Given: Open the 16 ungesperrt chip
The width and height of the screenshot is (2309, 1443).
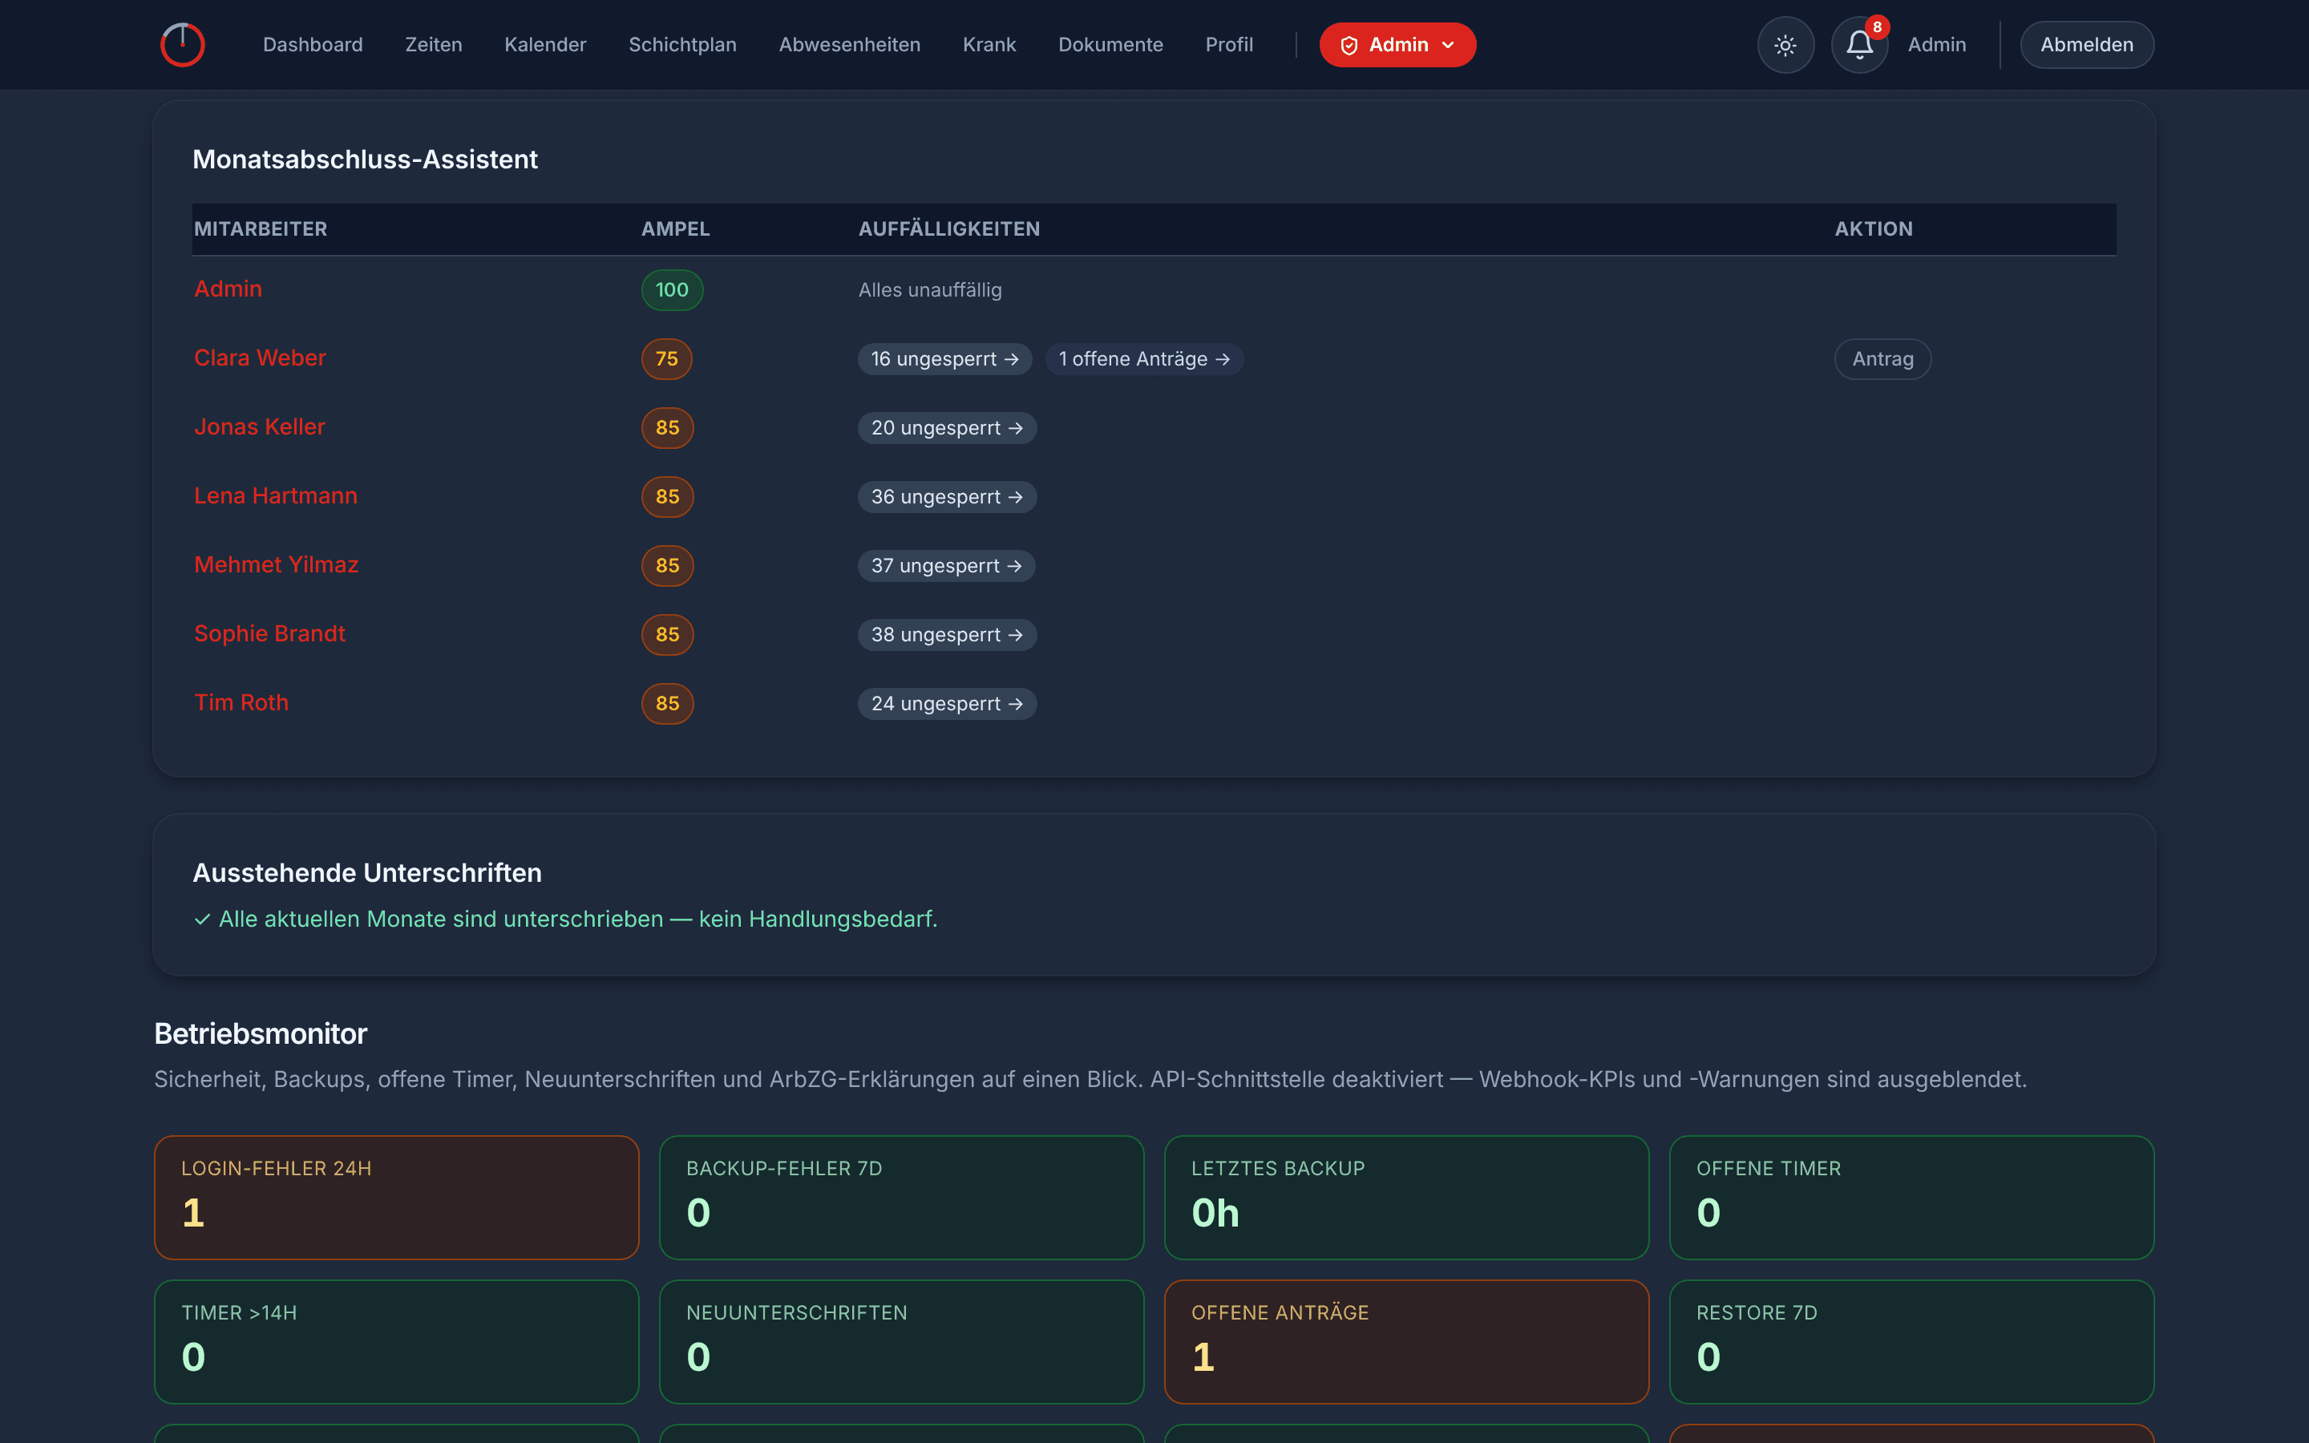Looking at the screenshot, I should (x=944, y=359).
